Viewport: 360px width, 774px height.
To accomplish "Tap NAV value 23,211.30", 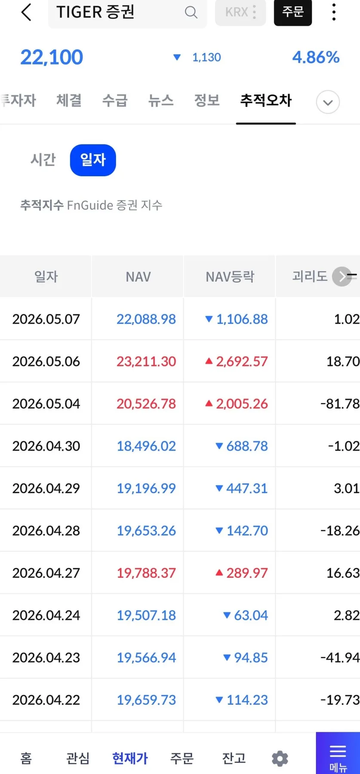I will tap(146, 361).
